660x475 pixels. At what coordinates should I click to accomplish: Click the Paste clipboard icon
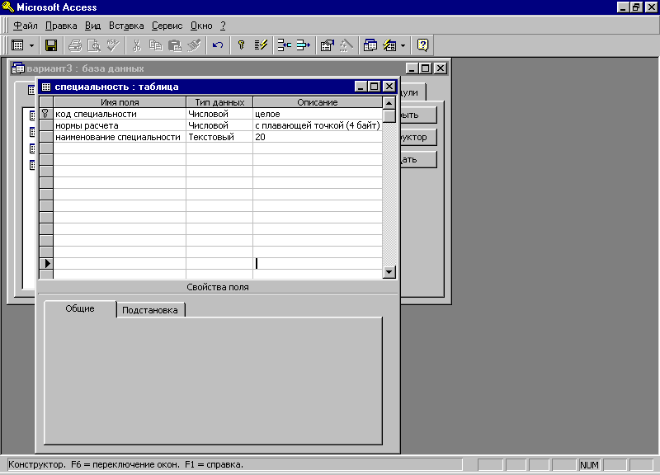coord(174,45)
